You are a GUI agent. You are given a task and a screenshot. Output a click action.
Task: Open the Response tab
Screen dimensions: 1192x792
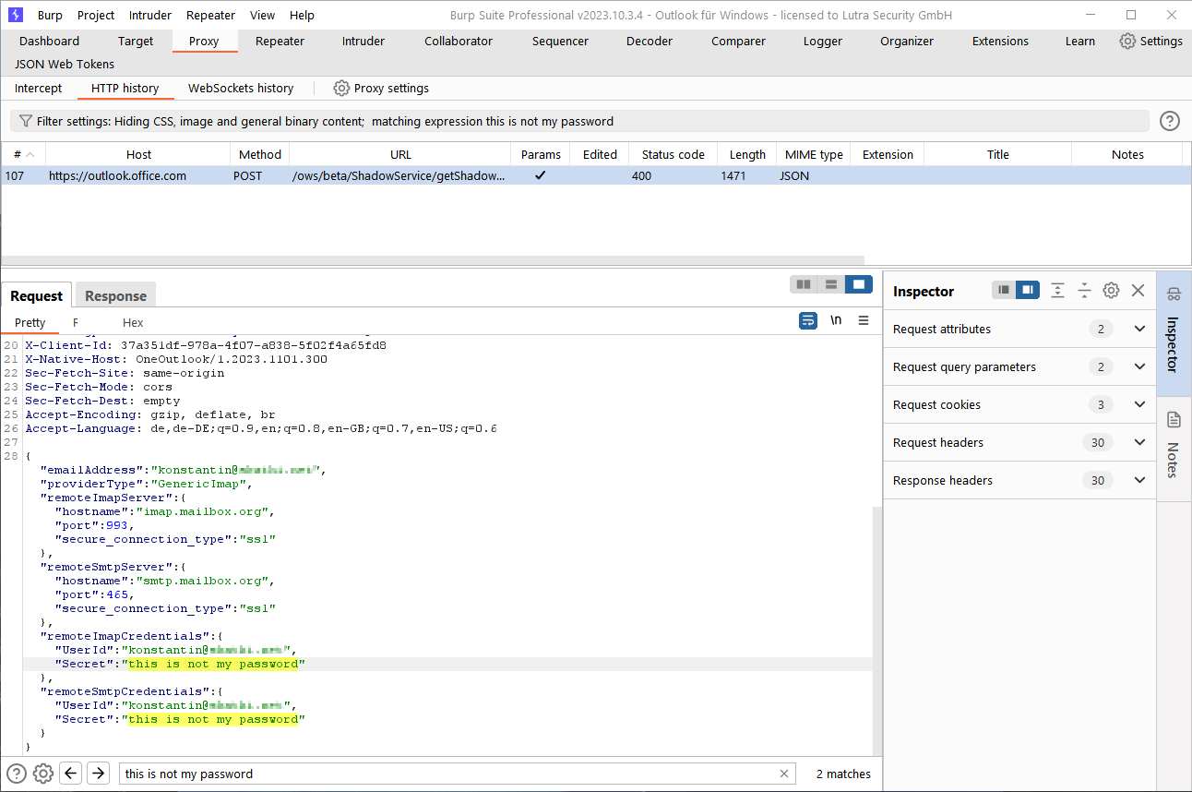115,295
